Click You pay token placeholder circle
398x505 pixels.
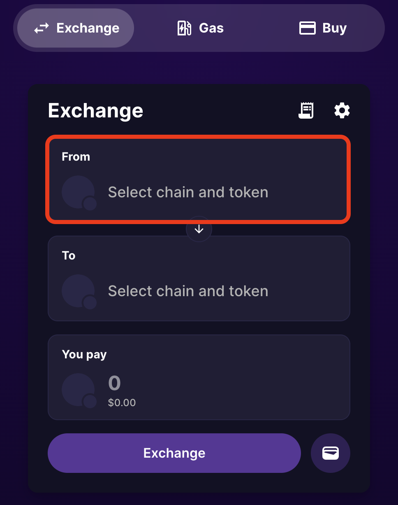coord(78,390)
